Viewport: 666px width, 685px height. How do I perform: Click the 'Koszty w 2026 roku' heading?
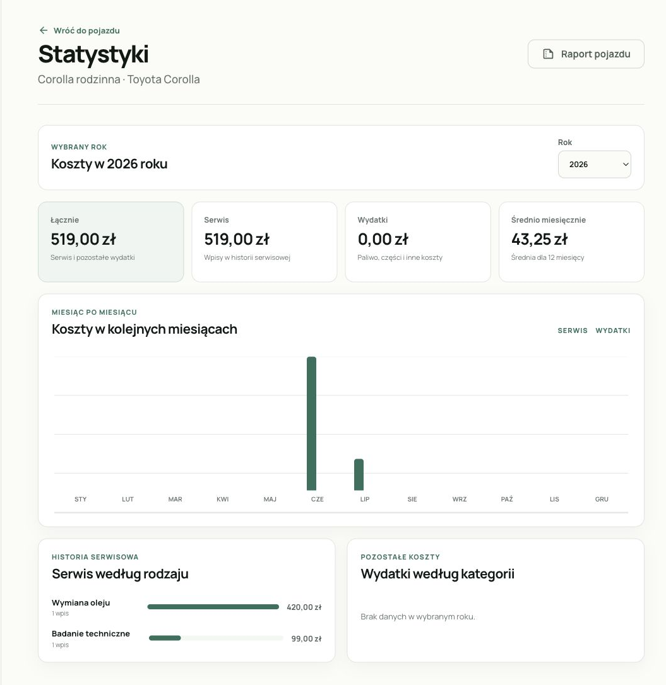click(109, 164)
